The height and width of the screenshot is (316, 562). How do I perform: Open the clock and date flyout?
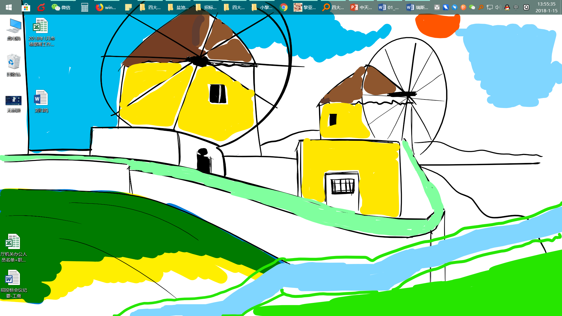pyautogui.click(x=546, y=7)
